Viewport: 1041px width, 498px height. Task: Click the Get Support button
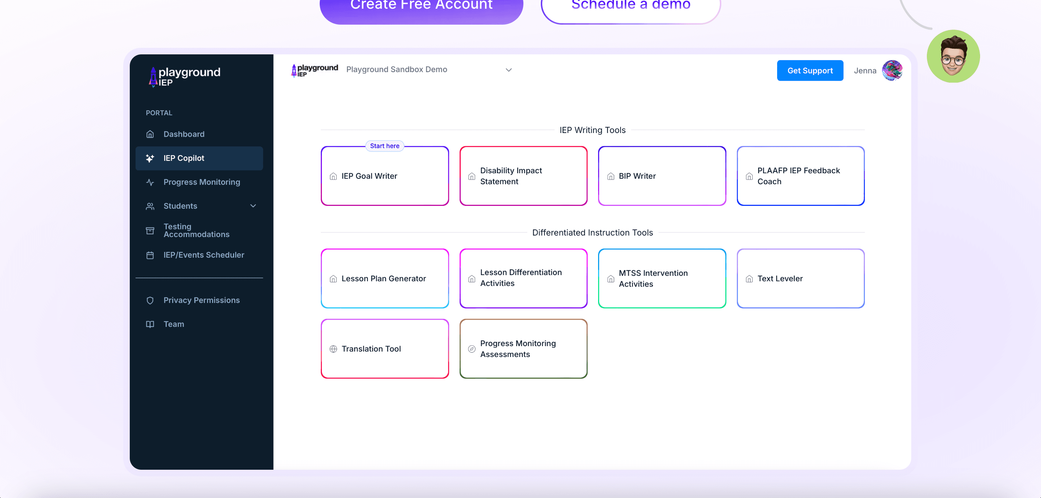809,71
